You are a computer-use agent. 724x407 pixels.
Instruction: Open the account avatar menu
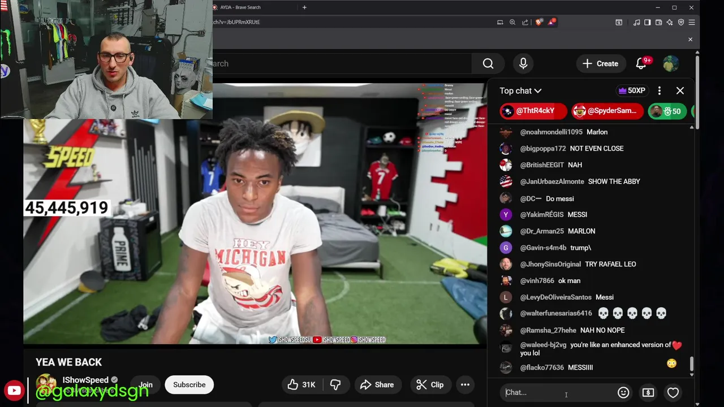[x=671, y=64]
